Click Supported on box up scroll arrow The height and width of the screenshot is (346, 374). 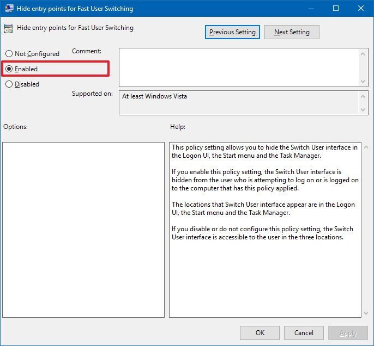[x=363, y=96]
